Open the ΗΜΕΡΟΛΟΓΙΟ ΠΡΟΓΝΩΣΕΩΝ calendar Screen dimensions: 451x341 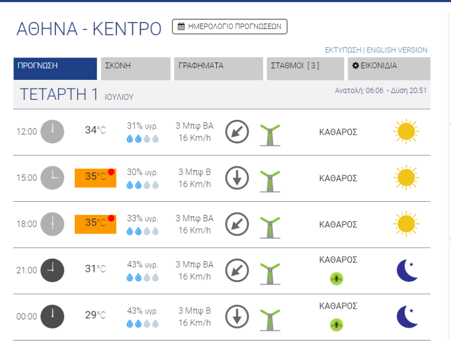230,27
